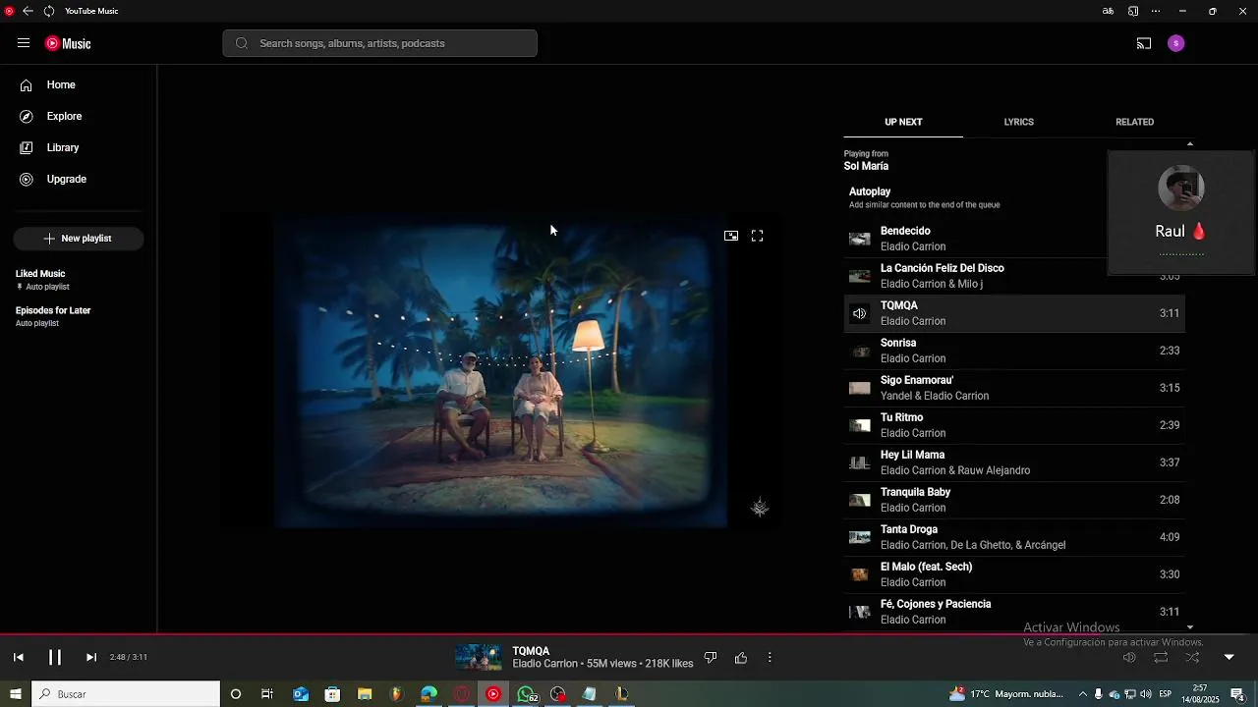Open the hamburger guide menu
Image resolution: width=1258 pixels, height=707 pixels.
point(24,43)
